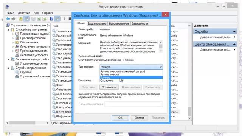The height and width of the screenshot is (136, 242).
Task: Click the Параметры запуска input field
Action: tap(133, 104)
